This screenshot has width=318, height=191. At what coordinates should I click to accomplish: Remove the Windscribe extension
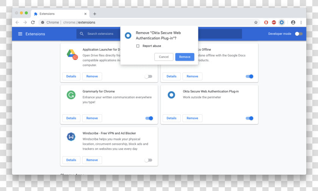click(x=92, y=160)
